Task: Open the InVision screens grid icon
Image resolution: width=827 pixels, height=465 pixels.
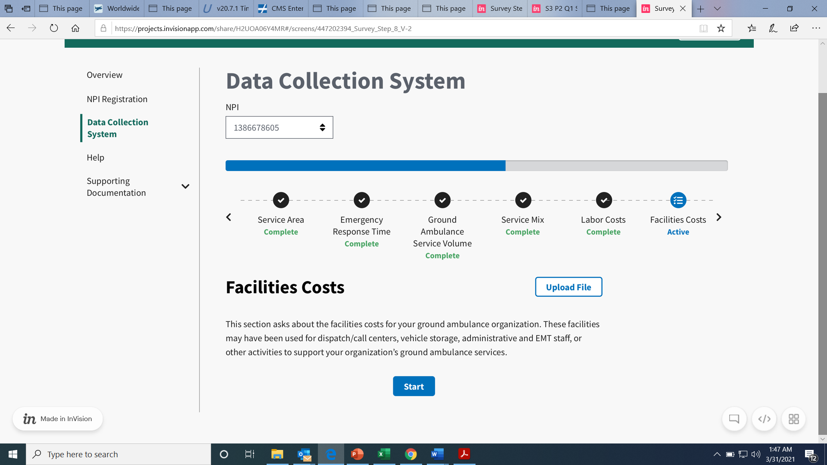Action: 793,418
